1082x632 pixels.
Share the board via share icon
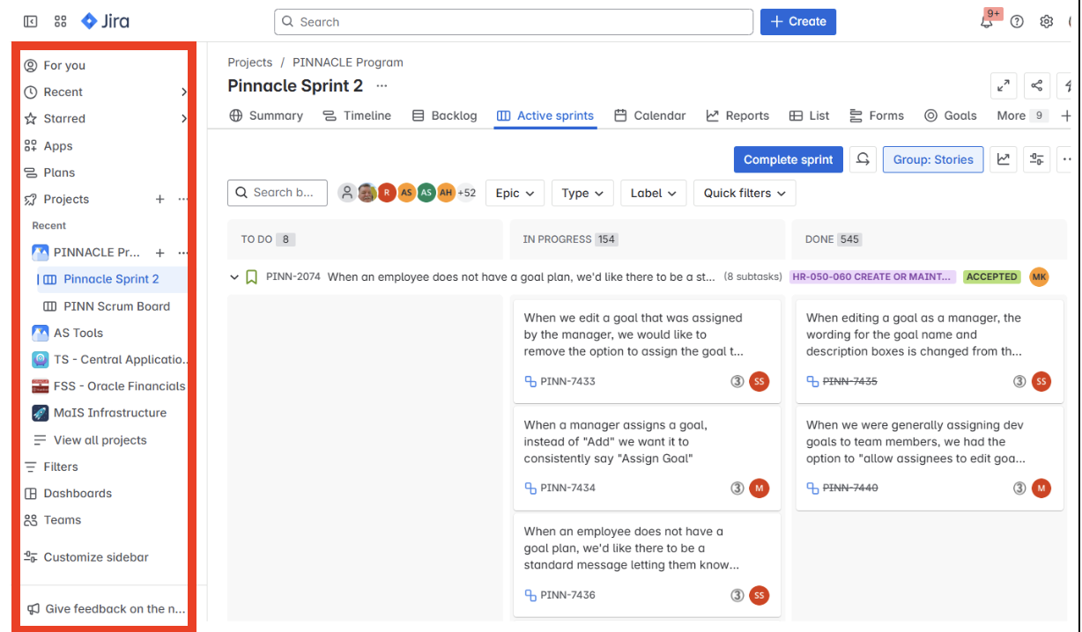pos(1037,85)
